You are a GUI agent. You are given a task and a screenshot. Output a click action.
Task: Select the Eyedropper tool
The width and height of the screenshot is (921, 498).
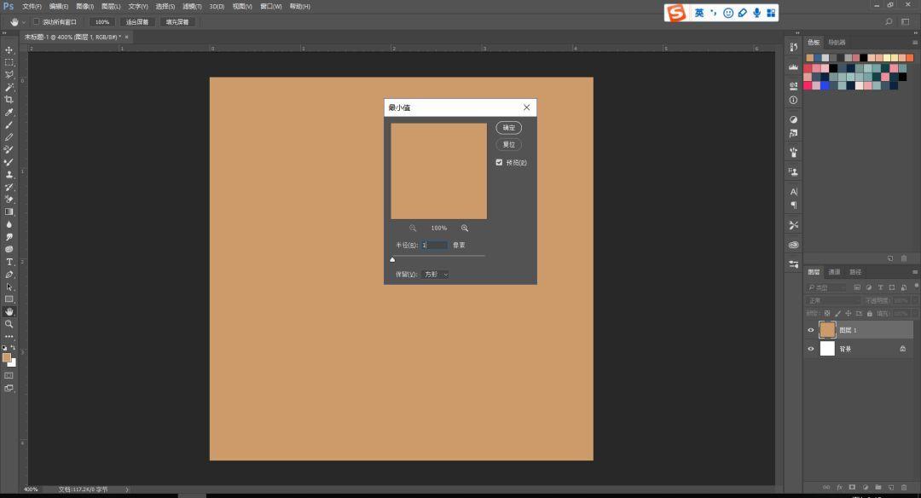click(x=9, y=113)
